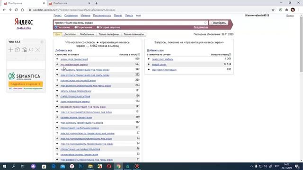Sort YWA list alphabetically (A-Я icon)

click(31, 50)
